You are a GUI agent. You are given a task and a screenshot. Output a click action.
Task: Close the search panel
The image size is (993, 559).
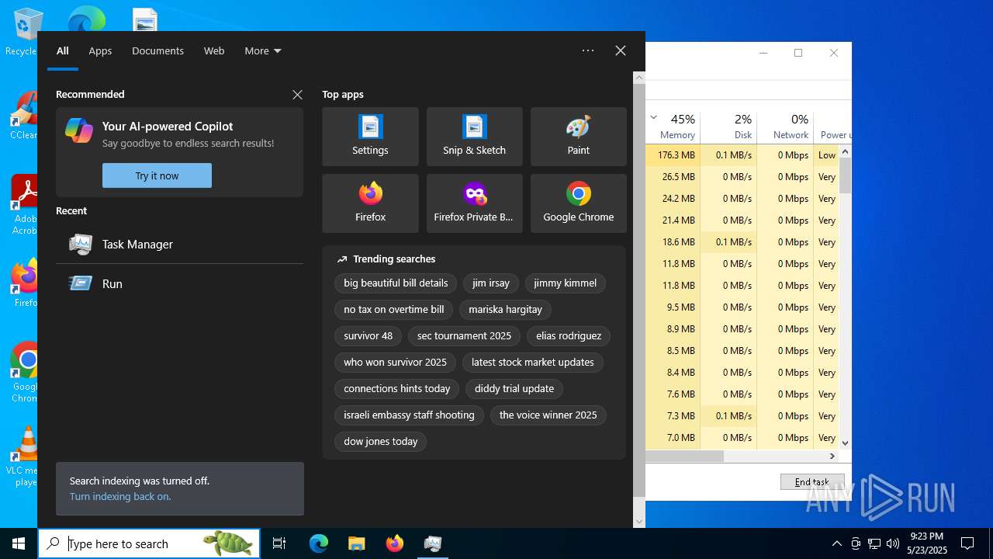[621, 50]
